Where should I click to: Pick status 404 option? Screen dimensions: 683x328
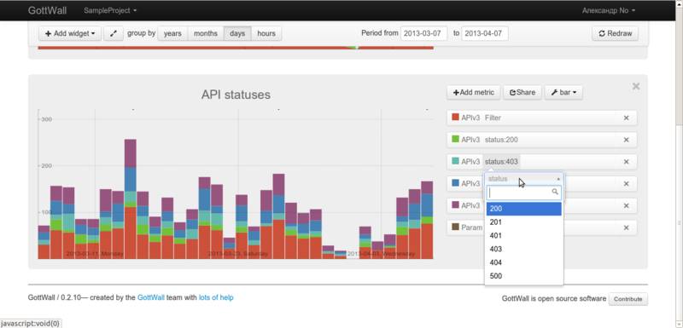524,262
